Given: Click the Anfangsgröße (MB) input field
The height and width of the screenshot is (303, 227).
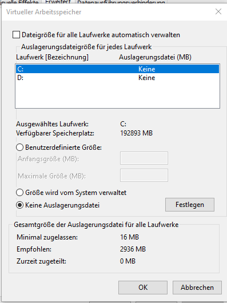Looking at the screenshot, I should tap(144, 158).
